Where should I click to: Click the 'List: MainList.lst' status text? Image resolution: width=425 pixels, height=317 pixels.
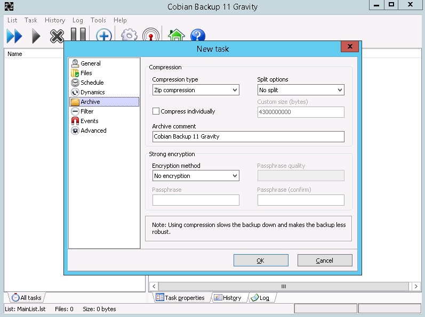coord(25,309)
